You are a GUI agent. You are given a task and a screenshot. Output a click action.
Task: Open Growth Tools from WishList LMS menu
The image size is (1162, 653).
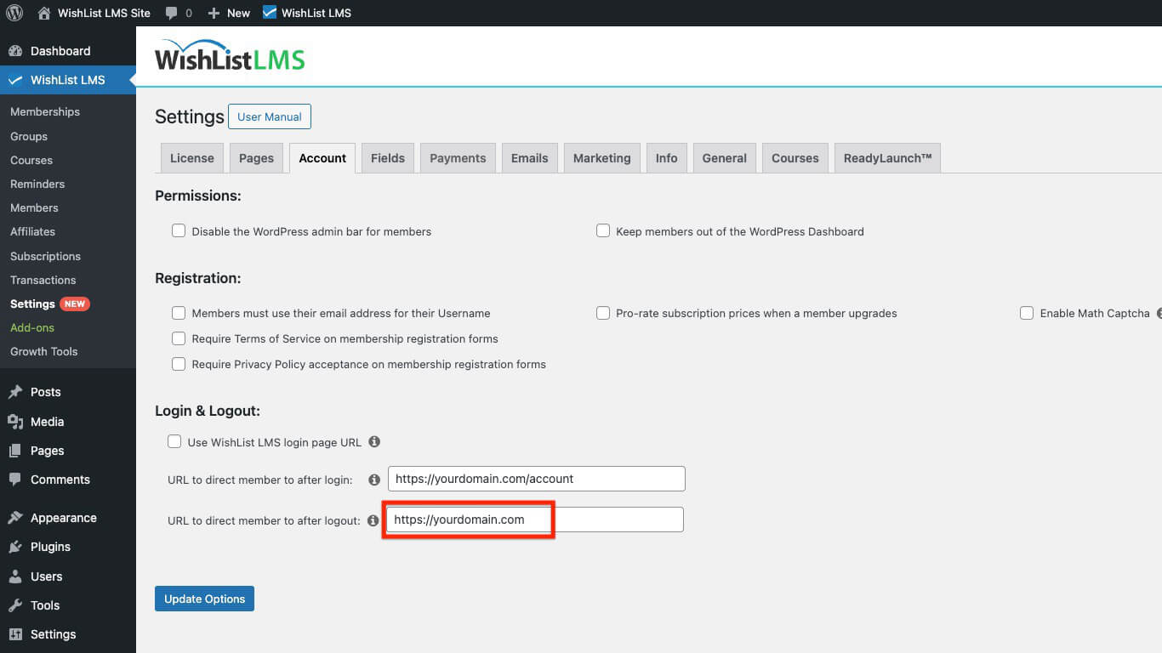tap(43, 351)
